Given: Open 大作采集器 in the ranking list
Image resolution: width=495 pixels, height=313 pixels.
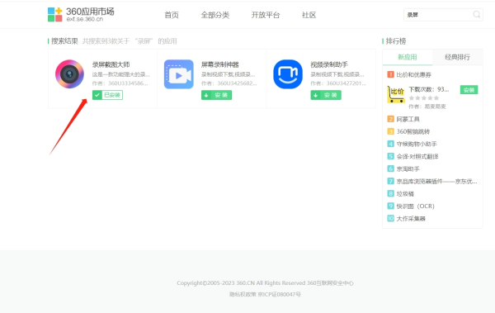Looking at the screenshot, I should click(411, 219).
